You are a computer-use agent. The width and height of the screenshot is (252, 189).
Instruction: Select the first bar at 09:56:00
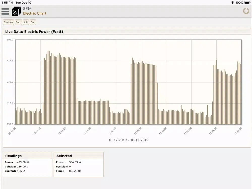[x=17, y=117]
